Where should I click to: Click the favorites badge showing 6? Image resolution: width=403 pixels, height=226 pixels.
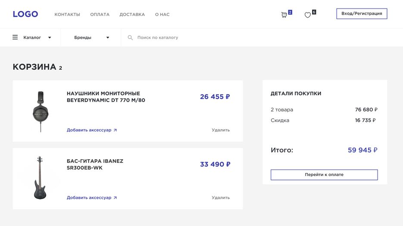click(314, 12)
